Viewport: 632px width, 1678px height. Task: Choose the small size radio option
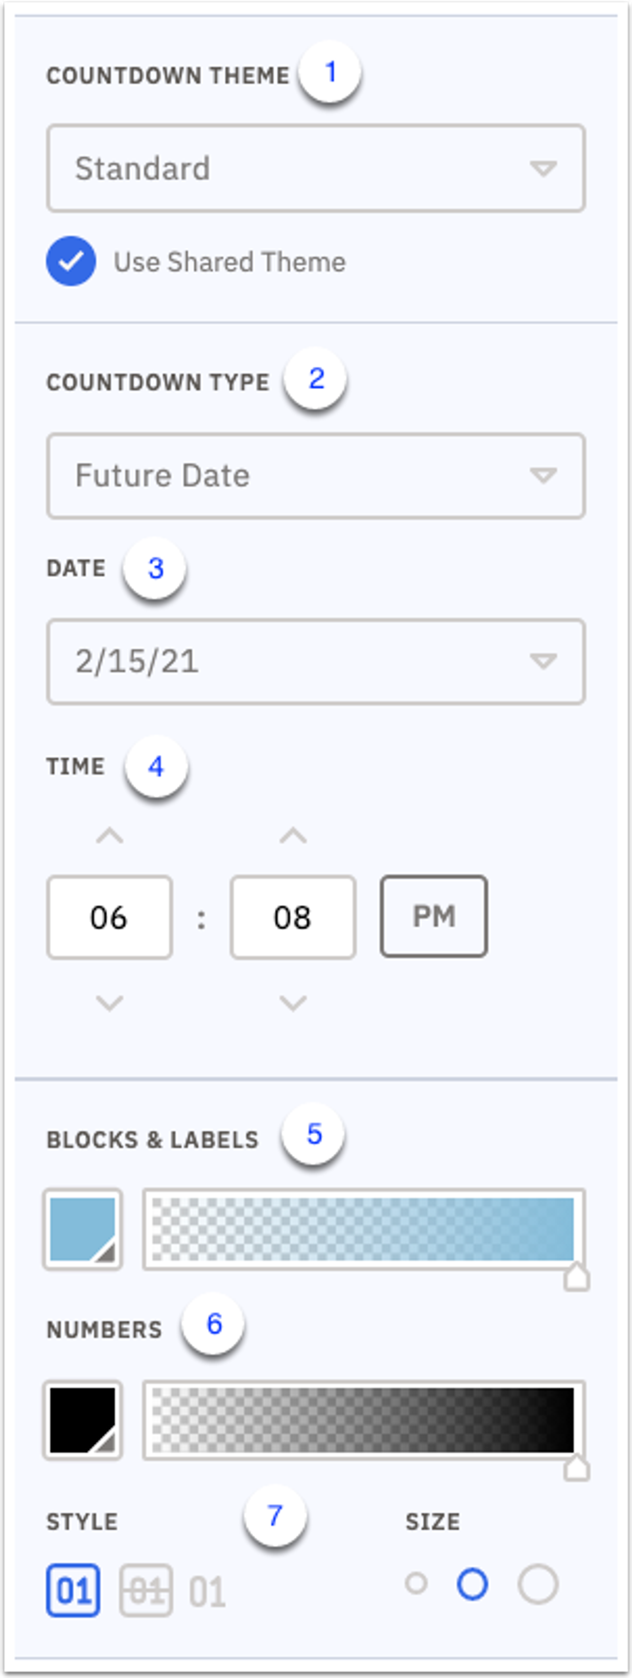(x=416, y=1583)
